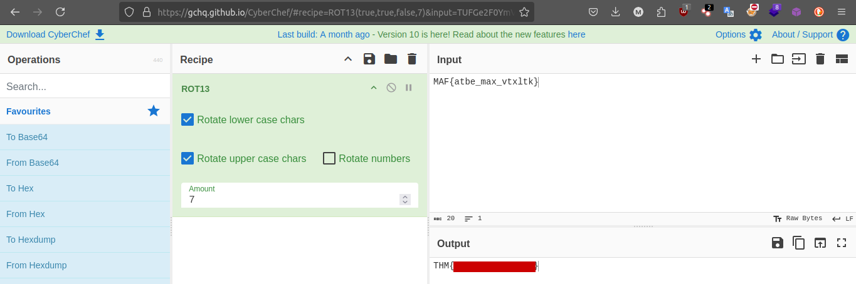Image resolution: width=856 pixels, height=284 pixels.
Task: Select To Hexdump operation
Action: (x=85, y=240)
